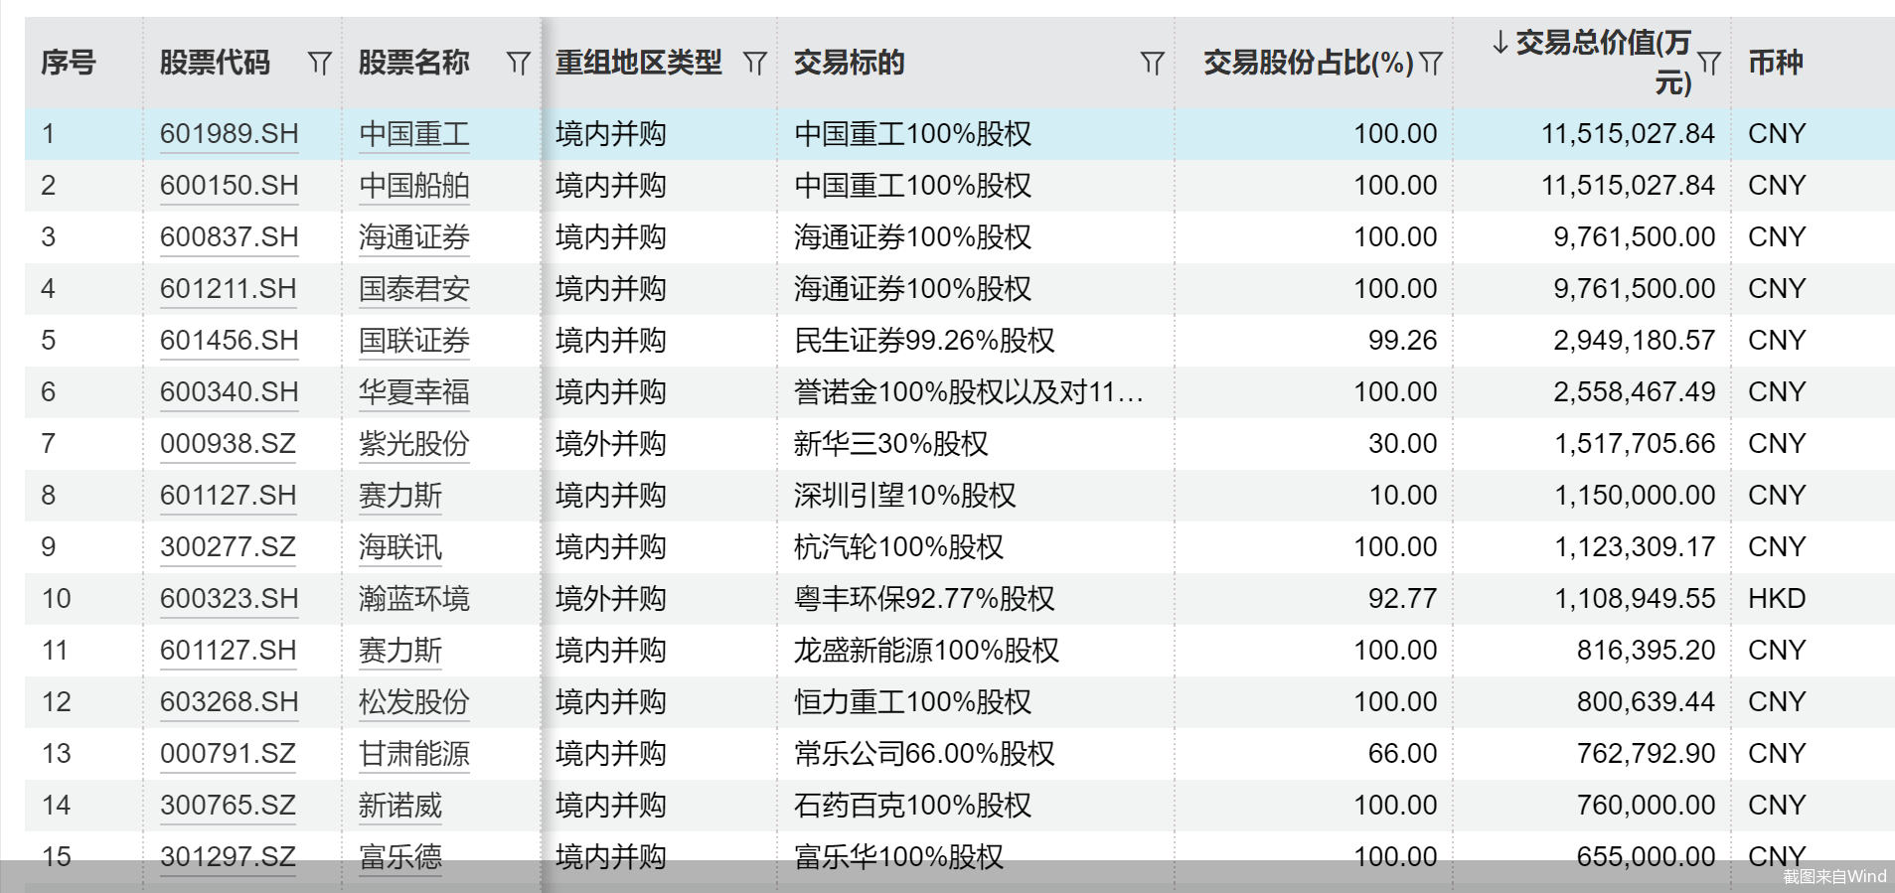Select cell 龙盛新能源100%股权
1895x893 pixels.
[x=927, y=651]
